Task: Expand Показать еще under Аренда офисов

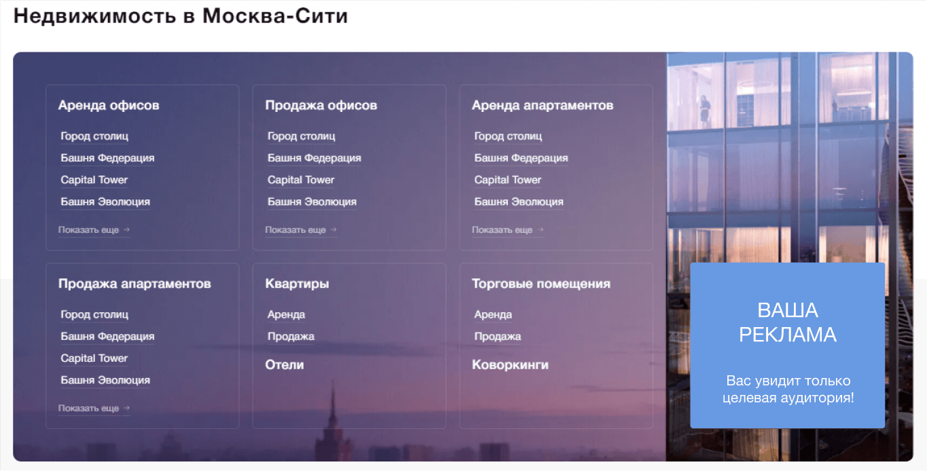Action: point(94,230)
